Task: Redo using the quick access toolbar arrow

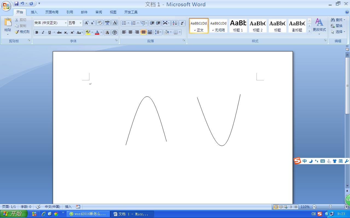Action: coord(31,4)
